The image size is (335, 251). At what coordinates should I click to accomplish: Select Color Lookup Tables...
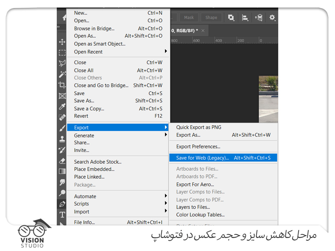pos(223,215)
